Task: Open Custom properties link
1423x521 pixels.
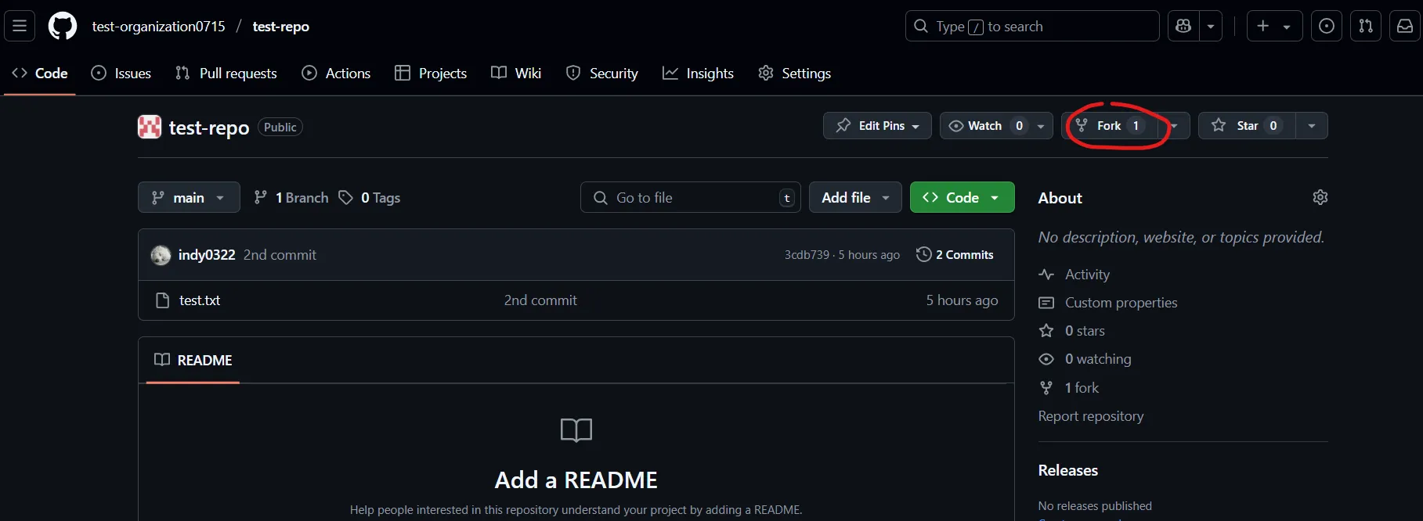Action: pyautogui.click(x=1121, y=303)
